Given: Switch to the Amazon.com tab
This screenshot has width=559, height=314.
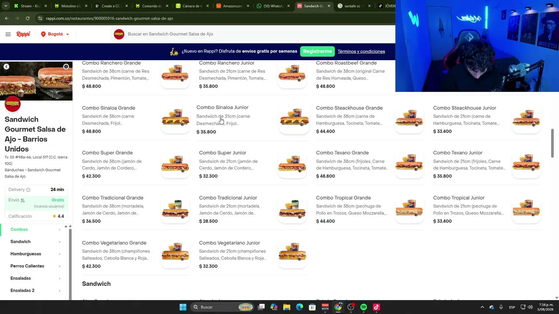Looking at the screenshot, I should [x=233, y=6].
